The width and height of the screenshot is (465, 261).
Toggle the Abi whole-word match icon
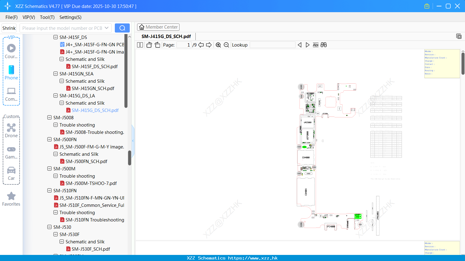point(315,45)
